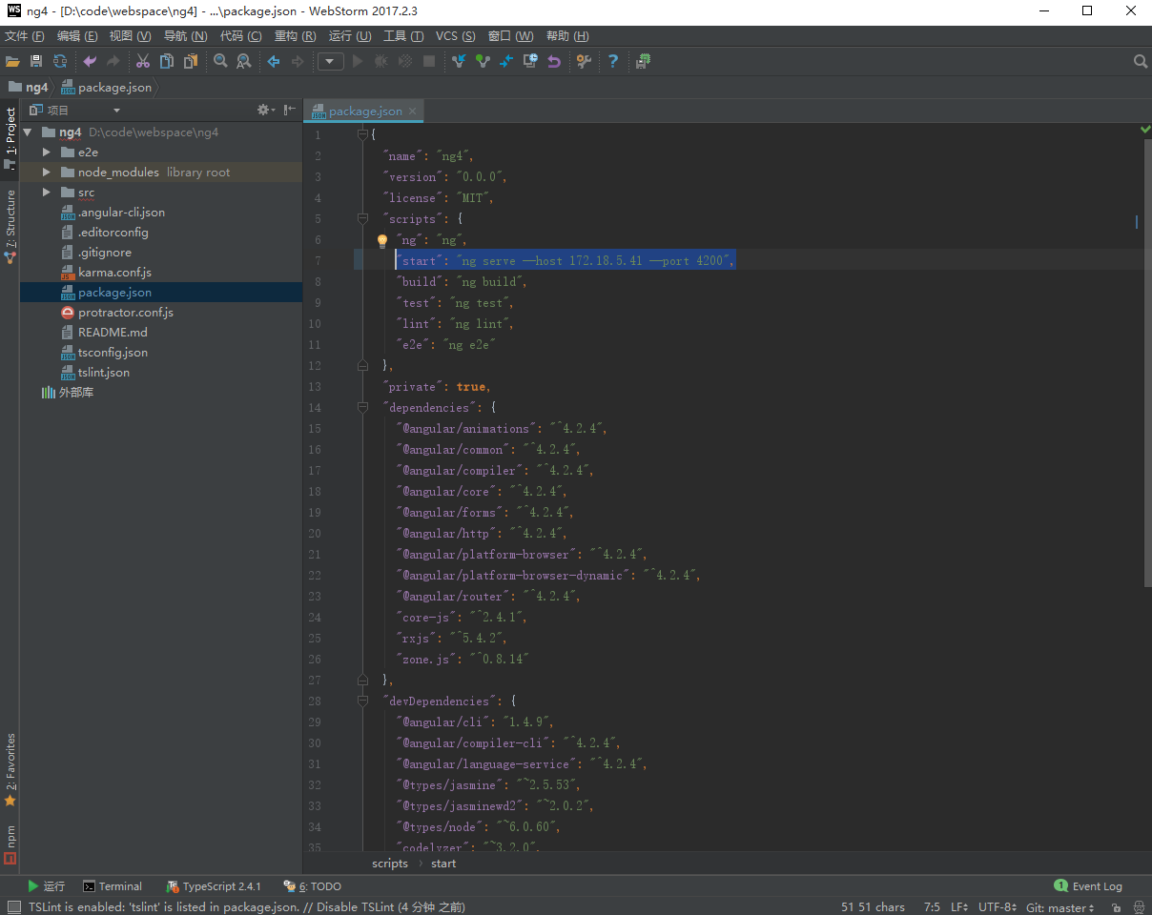Click the Search Everywhere magnifier icon
This screenshot has width=1152, height=915.
pyautogui.click(x=1140, y=61)
